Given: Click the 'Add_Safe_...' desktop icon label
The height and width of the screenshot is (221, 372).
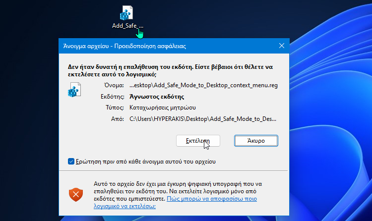Looking at the screenshot, I should click(127, 26).
